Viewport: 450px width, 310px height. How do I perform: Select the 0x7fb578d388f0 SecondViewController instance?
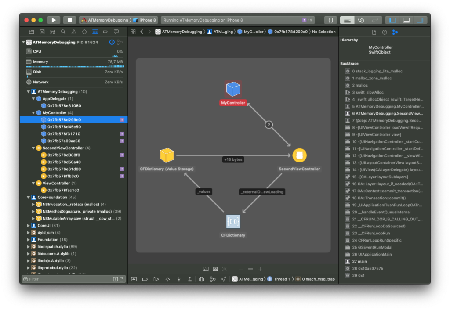pos(64,155)
